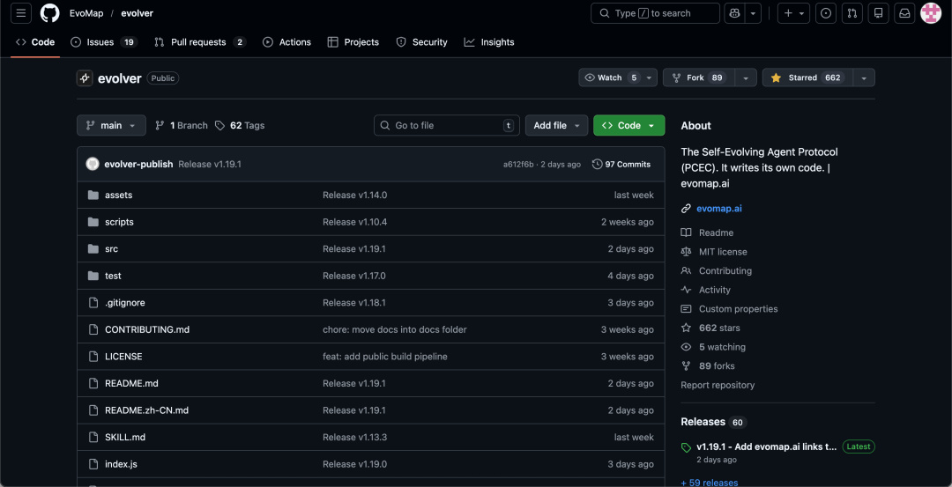Open the Releases 60 heading link
The image size is (952, 487).
click(713, 422)
